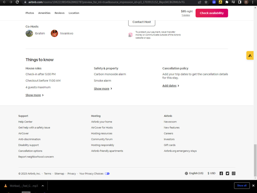Open the New features link
This screenshot has height=193, width=257.
click(x=172, y=128)
